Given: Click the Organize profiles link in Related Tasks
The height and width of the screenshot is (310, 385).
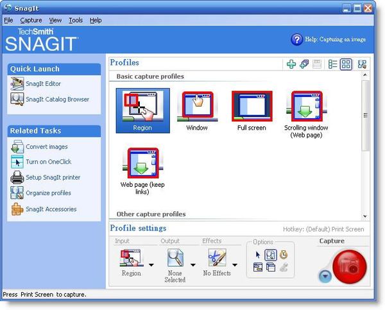Looking at the screenshot, I should point(48,193).
